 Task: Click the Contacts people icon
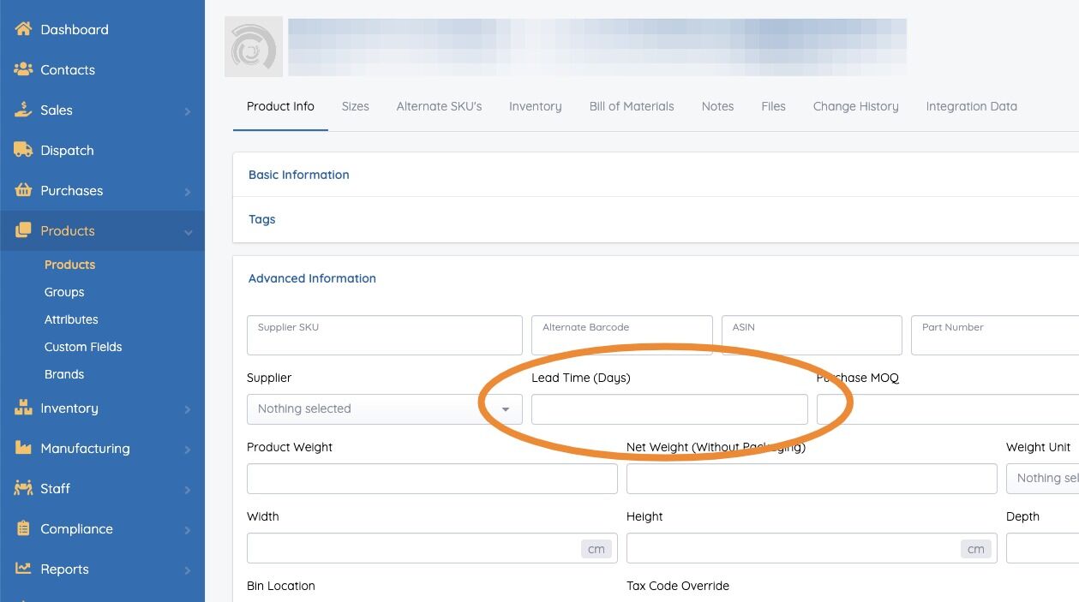tap(23, 69)
